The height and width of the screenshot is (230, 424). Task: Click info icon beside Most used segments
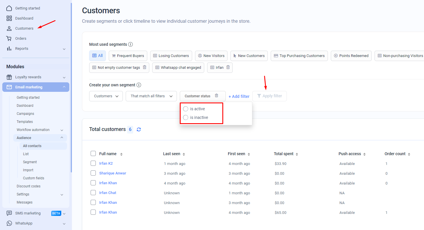pos(130,44)
